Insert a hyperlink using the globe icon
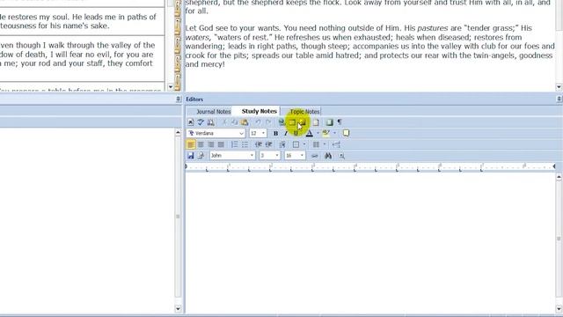This screenshot has width=563, height=317. pos(281,122)
